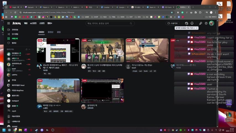Open All Broadcasts (전체 방송) in sidebar
The image size is (236, 133).
pyautogui.click(x=15, y=30)
